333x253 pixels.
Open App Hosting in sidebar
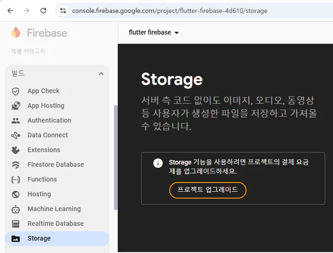point(57,106)
